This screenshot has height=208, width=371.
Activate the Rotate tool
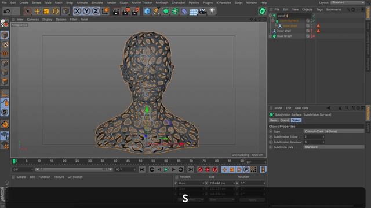(x=56, y=11)
